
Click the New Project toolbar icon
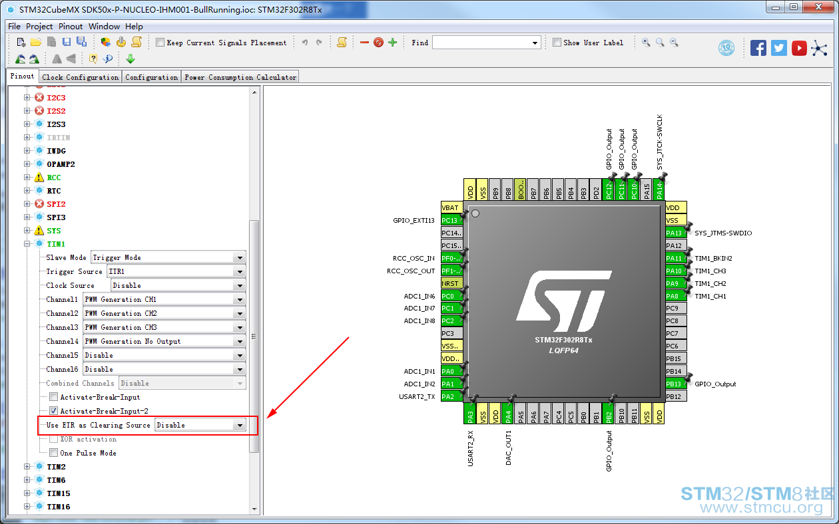point(21,43)
